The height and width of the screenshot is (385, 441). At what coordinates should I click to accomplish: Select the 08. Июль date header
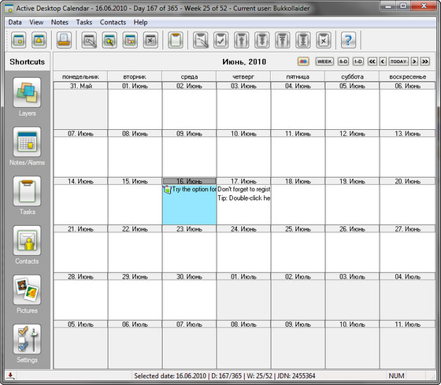click(243, 324)
